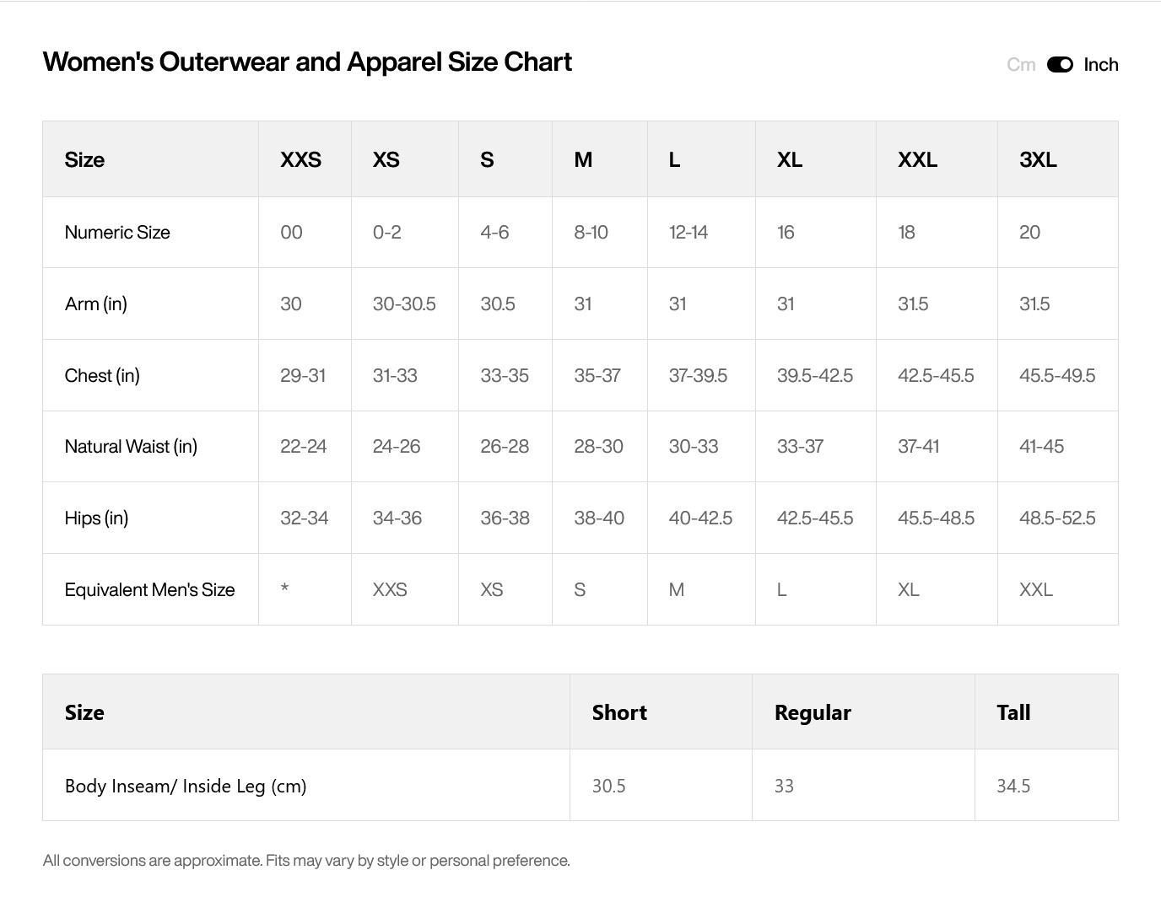Select the Body Inseam/ Inside Leg row label
This screenshot has height=913, width=1161.
point(186,786)
